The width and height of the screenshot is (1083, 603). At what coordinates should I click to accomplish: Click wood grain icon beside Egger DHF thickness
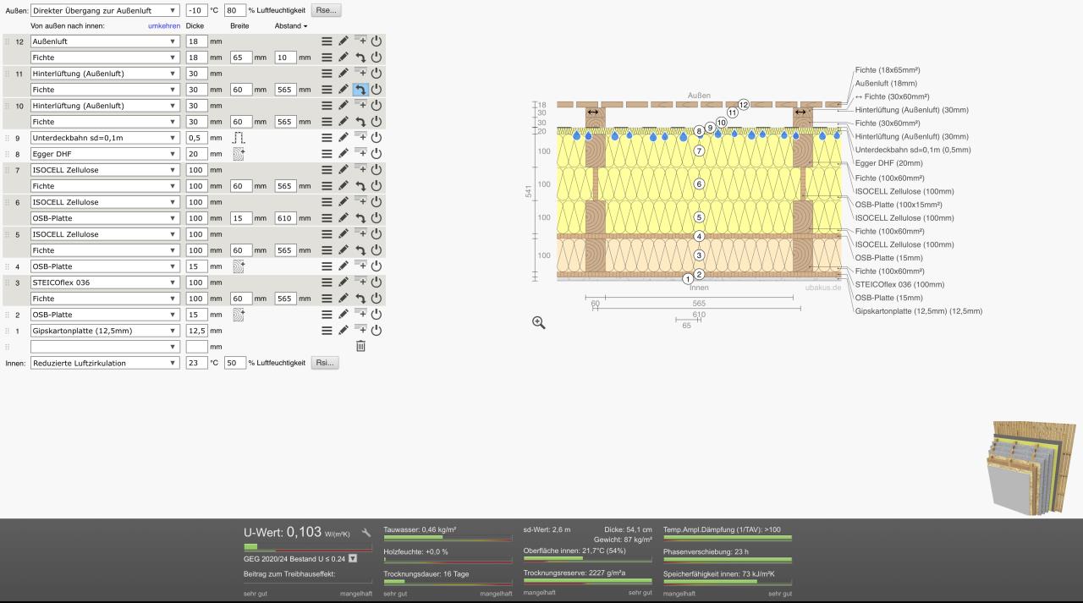(239, 154)
